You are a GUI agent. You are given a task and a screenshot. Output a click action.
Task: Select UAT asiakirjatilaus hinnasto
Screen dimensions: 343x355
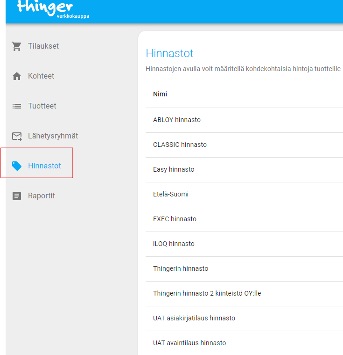(244, 319)
